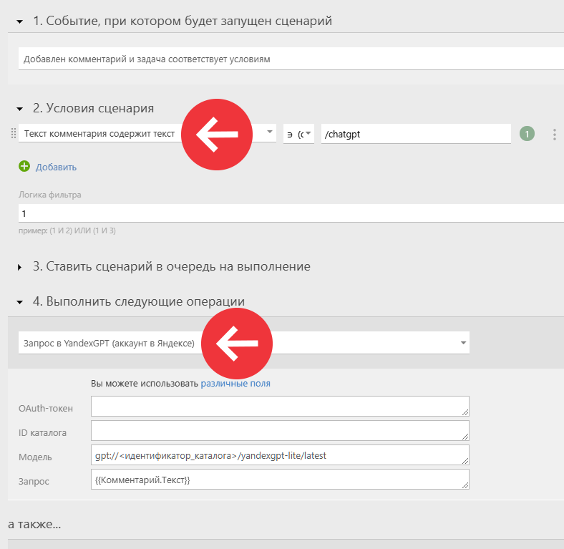
Task: Click the green condition number 1 badge
Action: coord(527,134)
